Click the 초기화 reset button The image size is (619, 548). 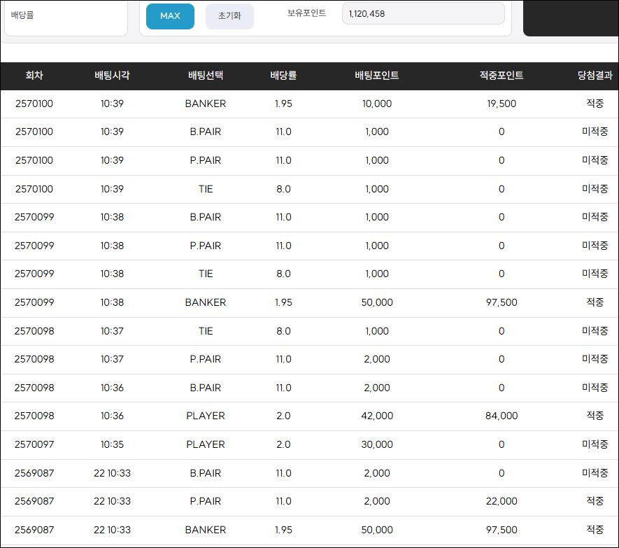[229, 16]
